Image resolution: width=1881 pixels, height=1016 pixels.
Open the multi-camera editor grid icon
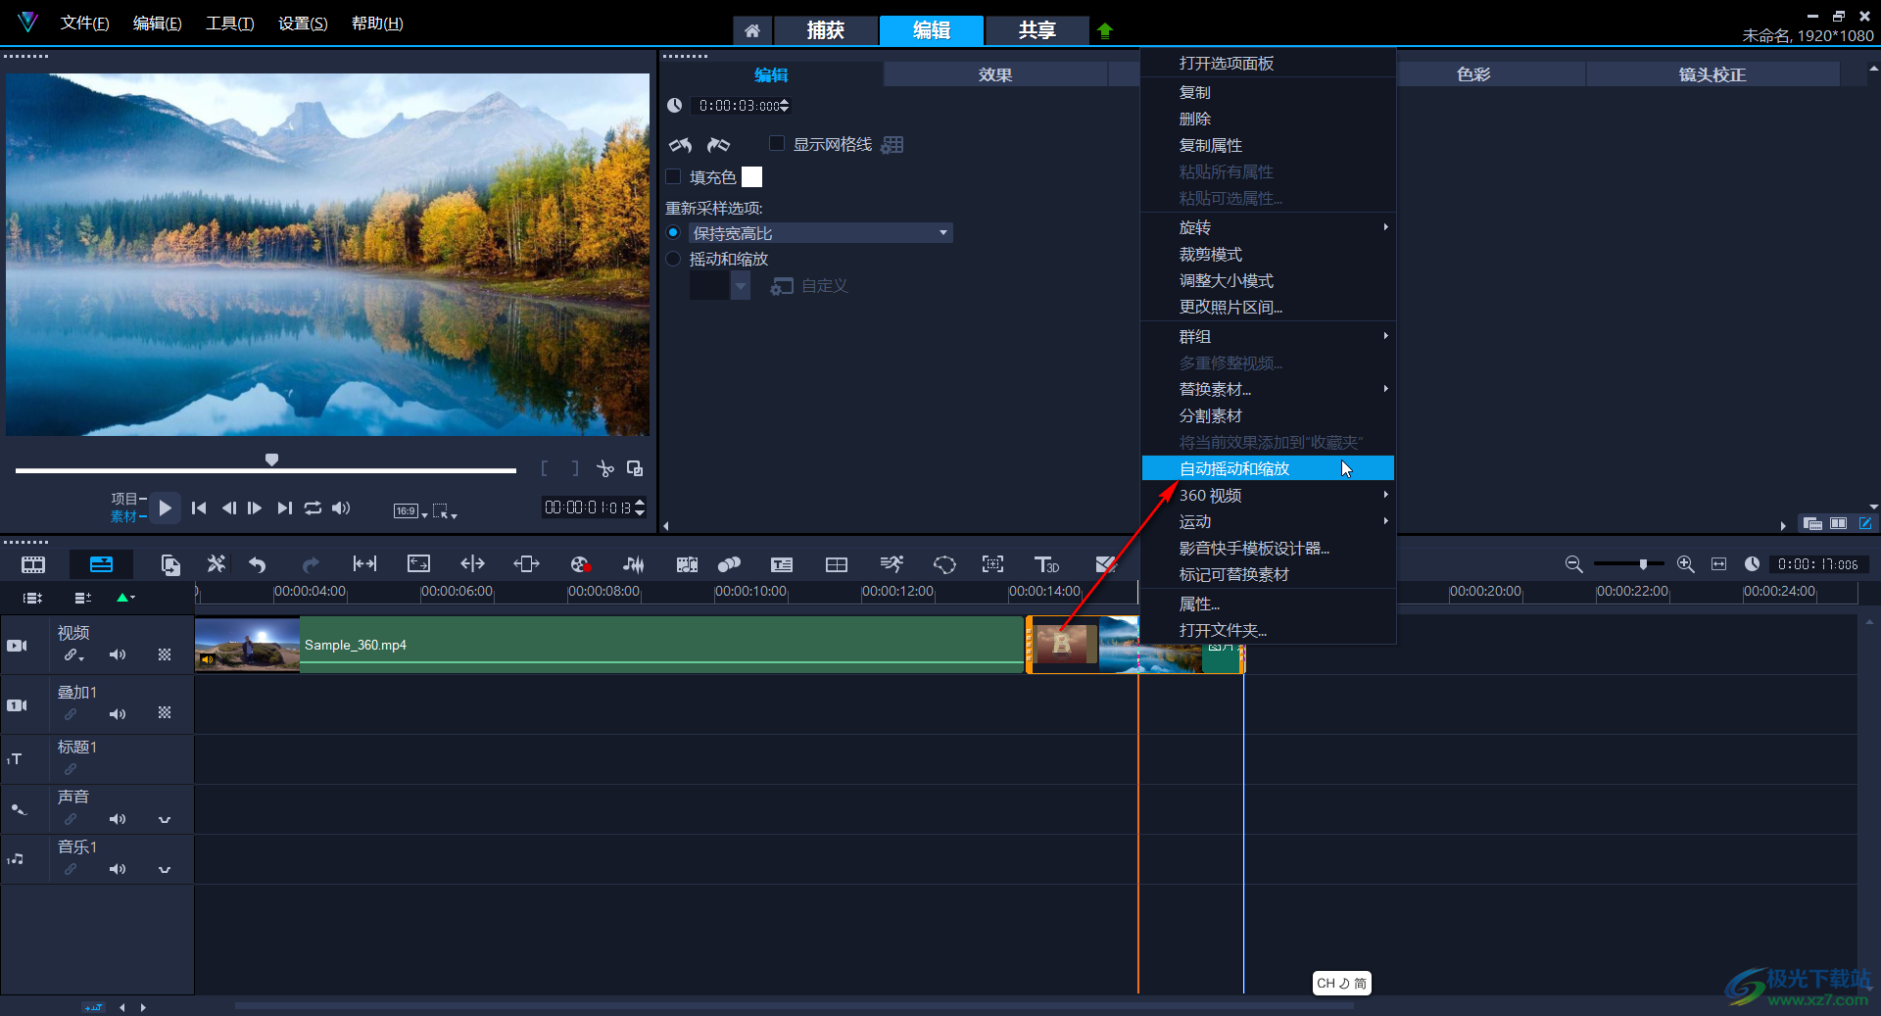837,564
